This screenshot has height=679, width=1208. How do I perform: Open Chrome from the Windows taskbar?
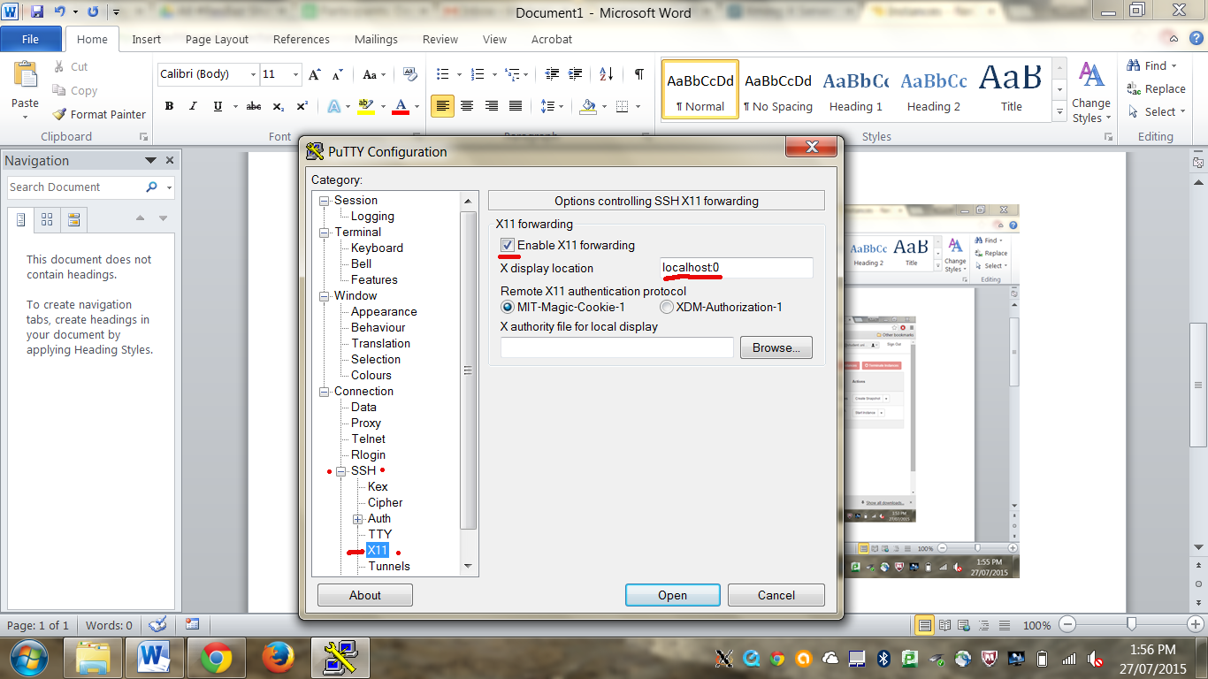(216, 658)
